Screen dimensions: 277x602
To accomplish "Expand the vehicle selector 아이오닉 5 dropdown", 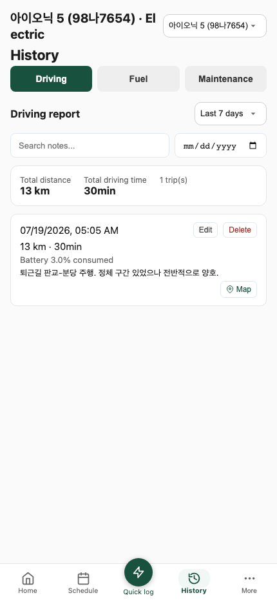I will tap(215, 26).
